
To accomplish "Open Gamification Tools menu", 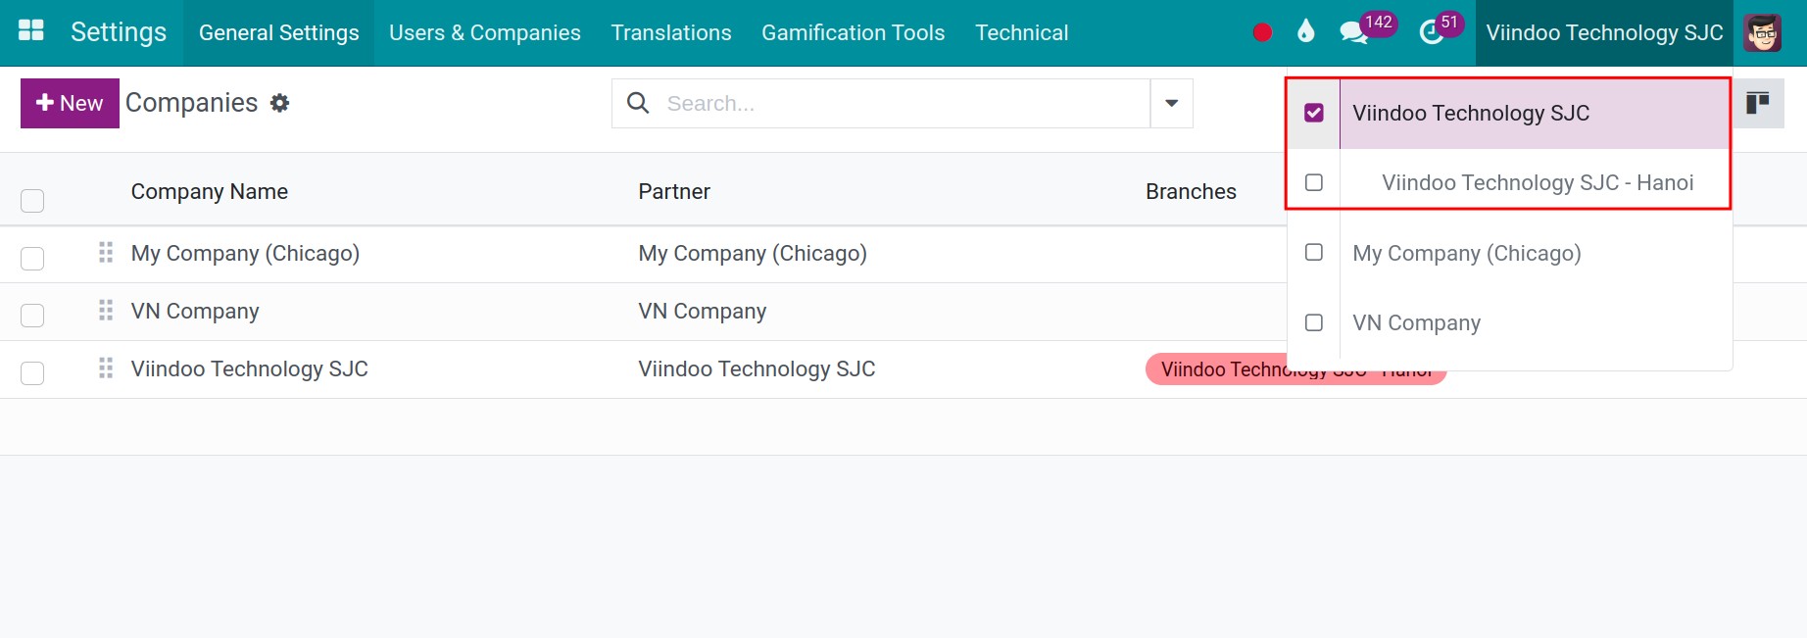I will coord(854,32).
